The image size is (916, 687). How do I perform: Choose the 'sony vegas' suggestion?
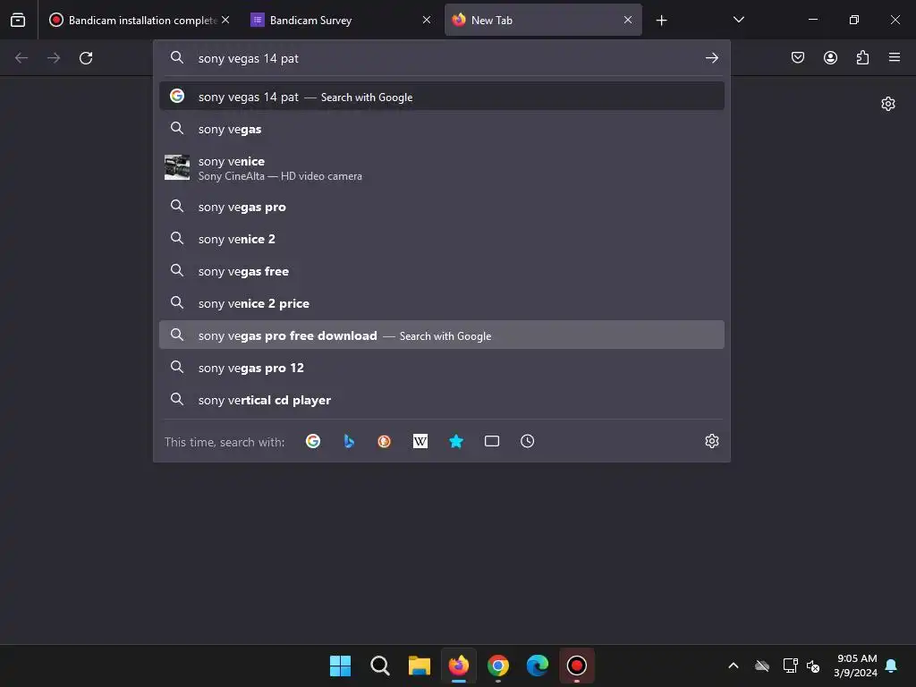[x=442, y=129]
